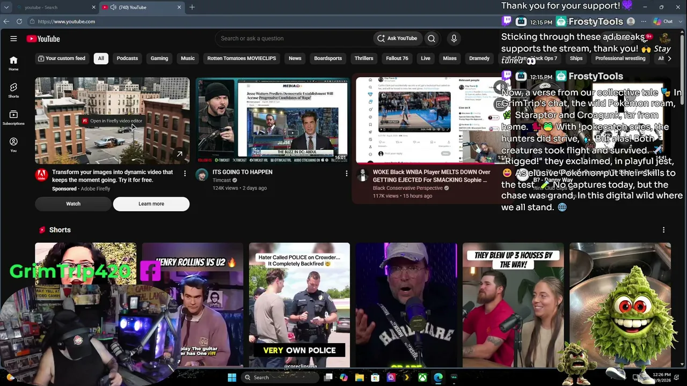687x386 pixels.
Task: Open Shorts from the sidebar
Action: pos(13,90)
